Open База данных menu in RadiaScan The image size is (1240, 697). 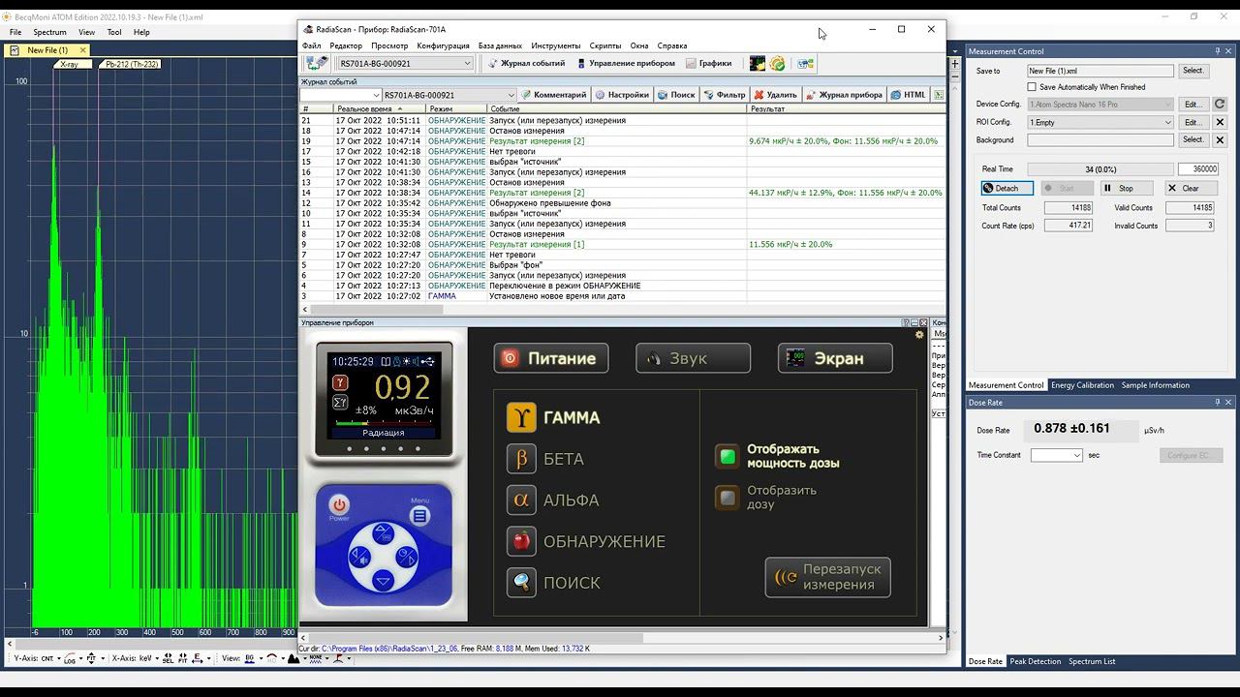[x=500, y=45]
